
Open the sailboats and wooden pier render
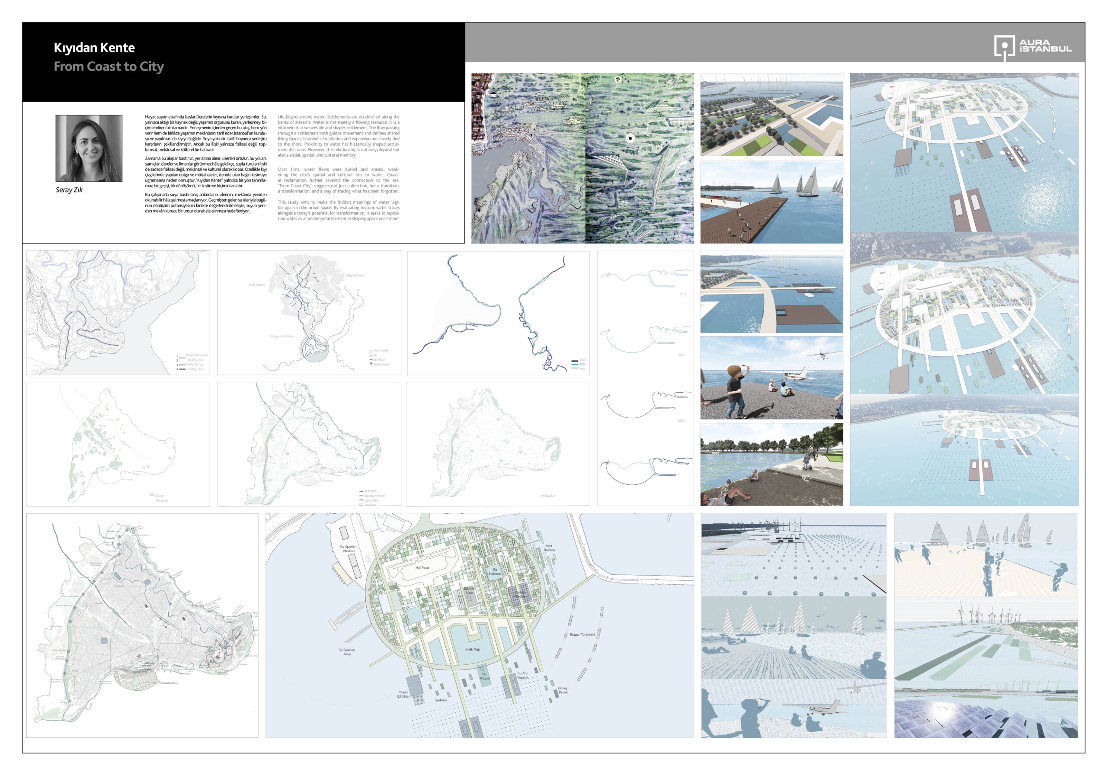(x=771, y=202)
